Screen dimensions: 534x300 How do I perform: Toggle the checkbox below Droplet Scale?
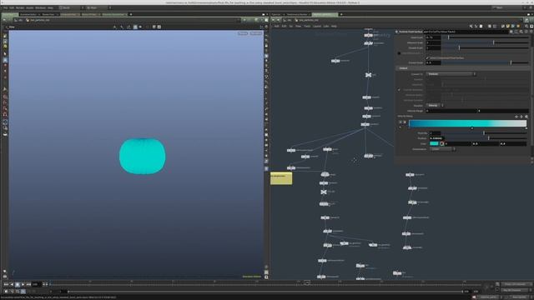pyautogui.click(x=399, y=53)
